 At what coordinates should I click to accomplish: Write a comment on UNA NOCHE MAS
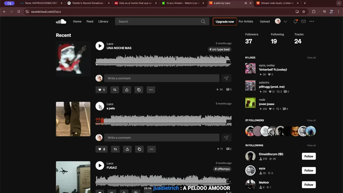point(162,78)
